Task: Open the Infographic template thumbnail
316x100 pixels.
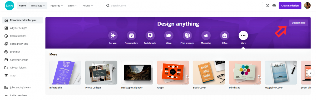Action: click(65, 73)
